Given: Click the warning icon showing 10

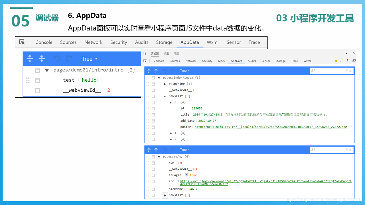Looking at the screenshot, I should [x=336, y=61].
